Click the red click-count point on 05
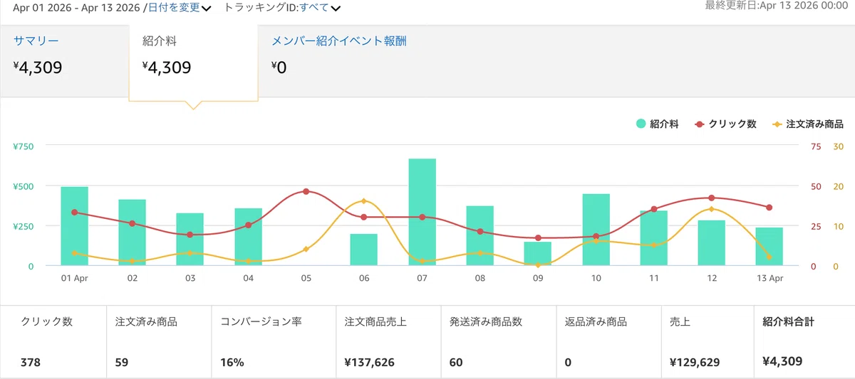 (x=306, y=191)
